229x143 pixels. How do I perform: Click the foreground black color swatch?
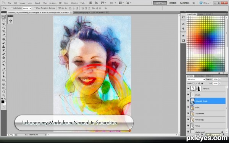point(3,102)
